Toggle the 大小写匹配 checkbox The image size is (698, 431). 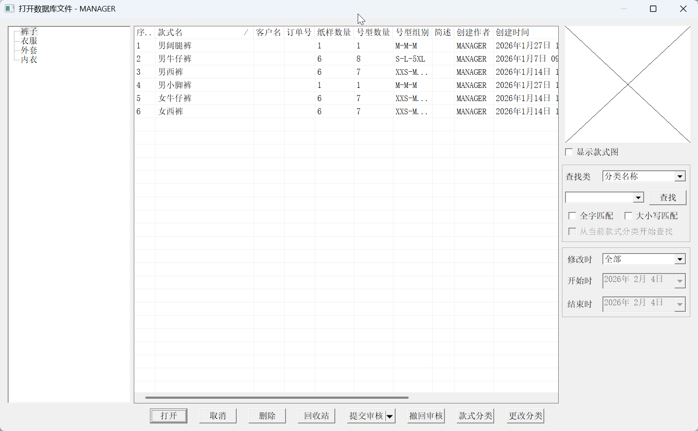628,216
